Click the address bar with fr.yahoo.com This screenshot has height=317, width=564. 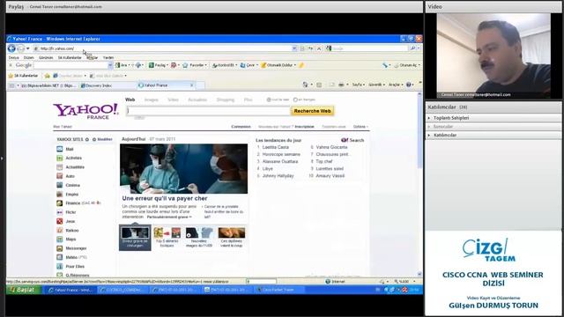(165, 48)
